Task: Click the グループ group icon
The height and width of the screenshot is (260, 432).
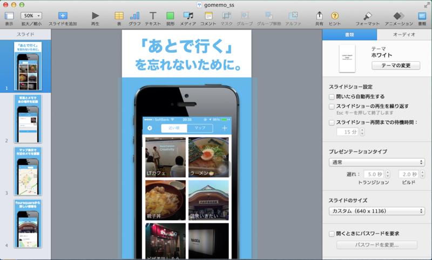Action: point(245,16)
